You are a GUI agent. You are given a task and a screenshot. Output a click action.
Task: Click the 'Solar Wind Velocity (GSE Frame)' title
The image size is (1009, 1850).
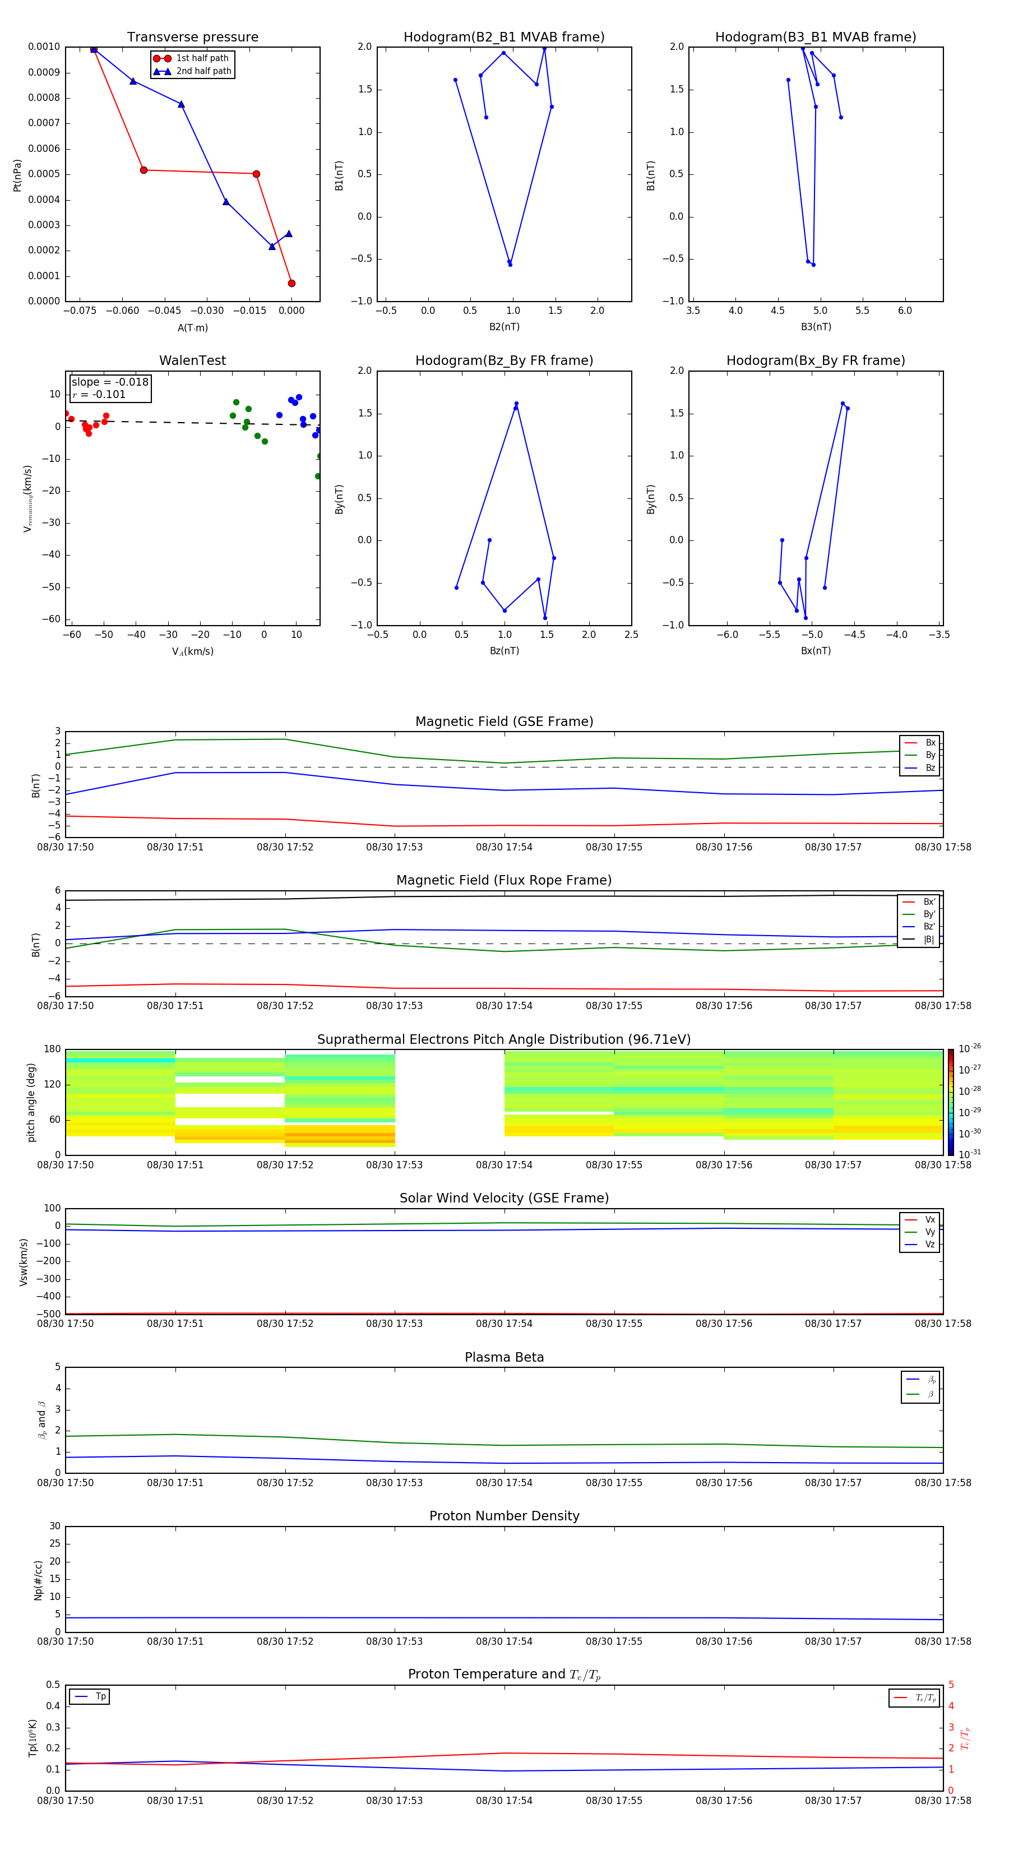click(504, 1199)
